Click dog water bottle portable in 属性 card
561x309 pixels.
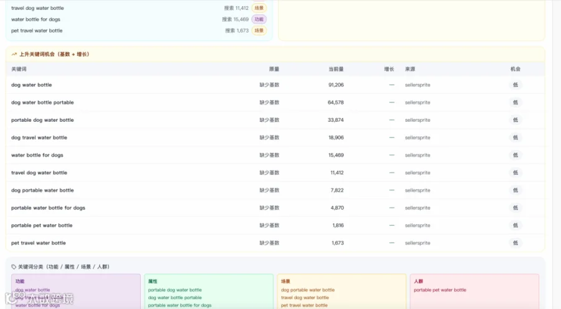(x=175, y=298)
